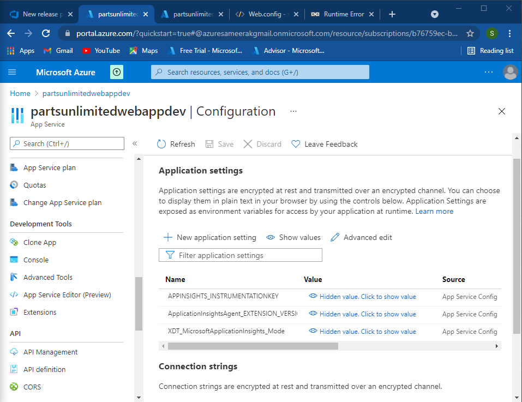Collapse the left settings sidebar
This screenshot has width=522, height=402.
pos(135,143)
